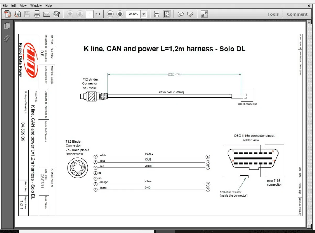
Task: Click 'pins 7-15 connection' text
Action: [x=275, y=183]
